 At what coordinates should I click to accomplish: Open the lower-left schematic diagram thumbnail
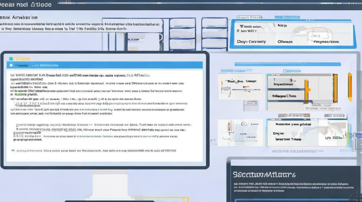[x=240, y=132]
